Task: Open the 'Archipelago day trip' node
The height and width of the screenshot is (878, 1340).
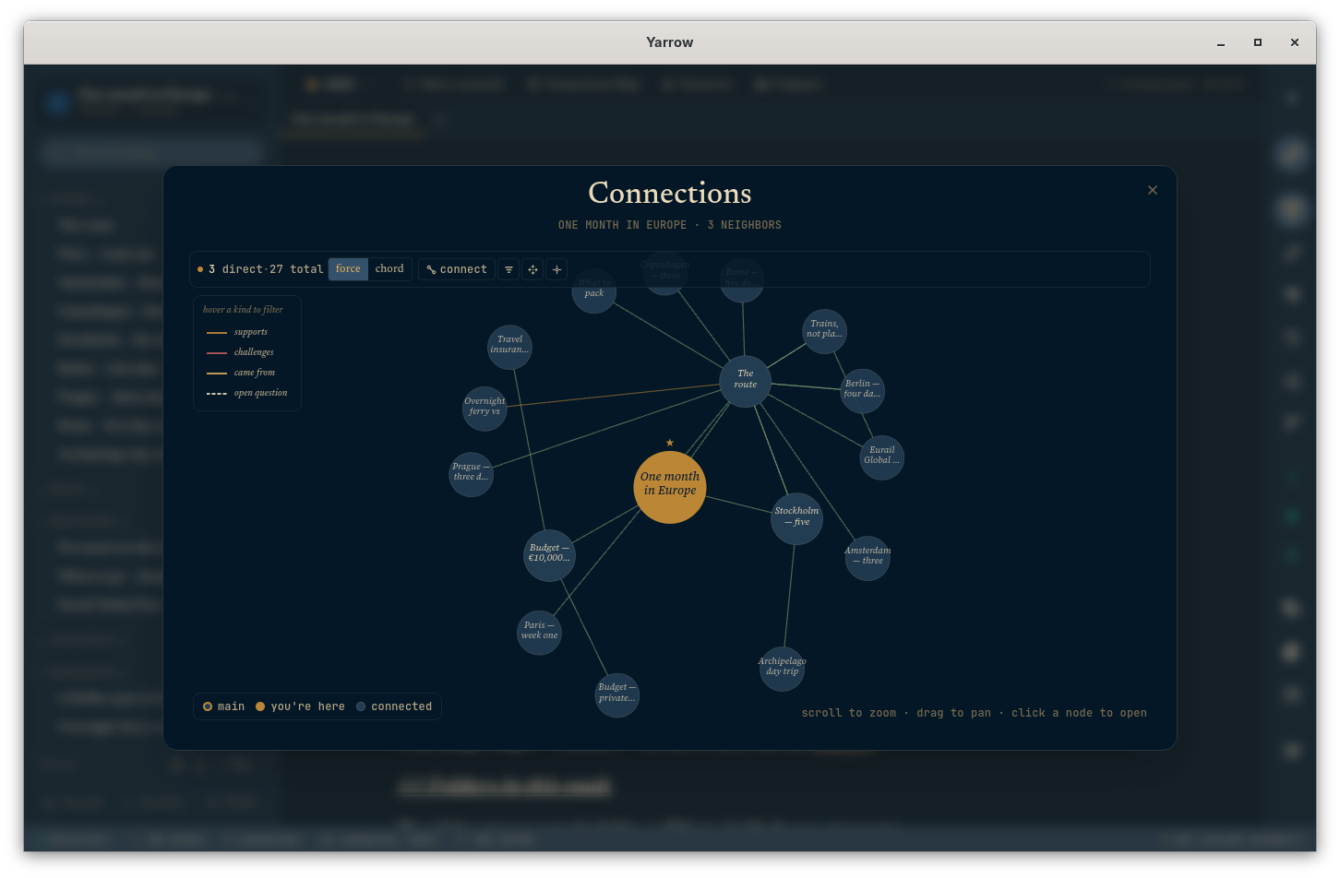Action: [782, 669]
